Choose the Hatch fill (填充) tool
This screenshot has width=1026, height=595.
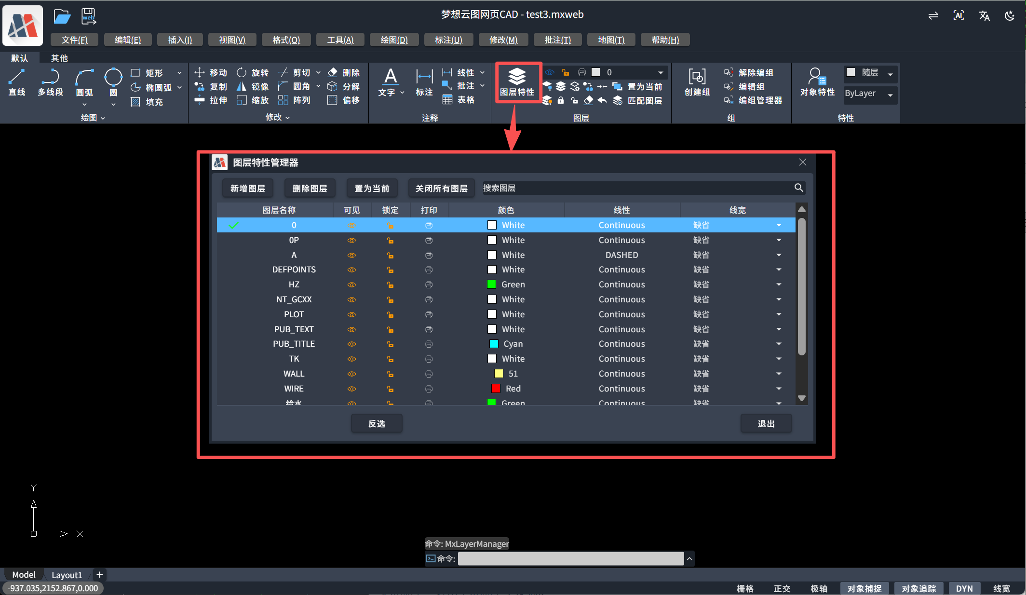148,102
